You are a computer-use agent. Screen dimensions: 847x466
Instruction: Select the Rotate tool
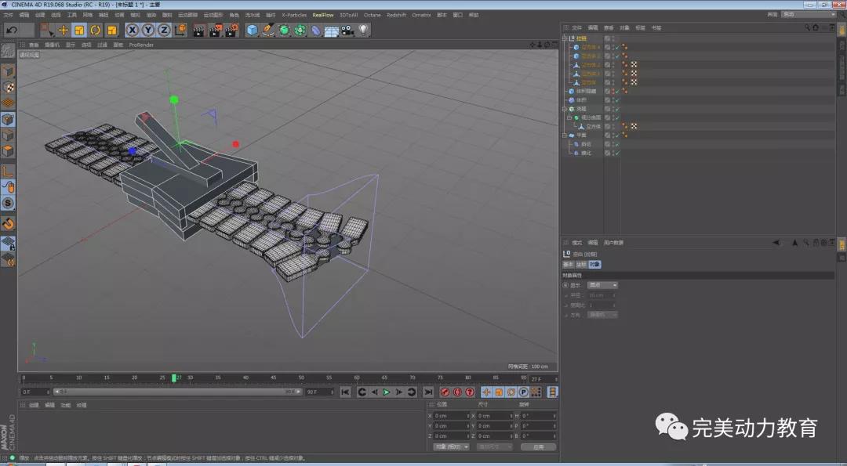[x=96, y=30]
